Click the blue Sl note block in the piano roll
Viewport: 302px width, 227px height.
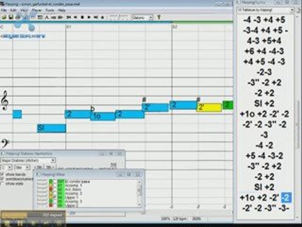coord(51,128)
